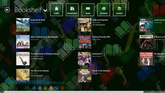Open Great North Road book cover
This screenshot has height=93, width=165.
click(23, 25)
